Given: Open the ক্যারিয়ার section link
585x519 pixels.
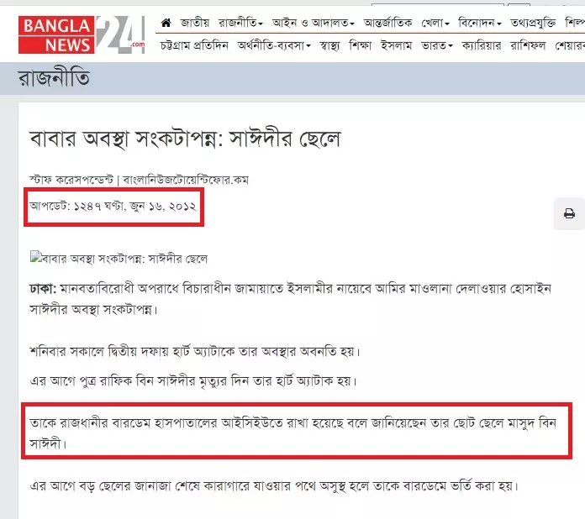Looking at the screenshot, I should coord(482,45).
